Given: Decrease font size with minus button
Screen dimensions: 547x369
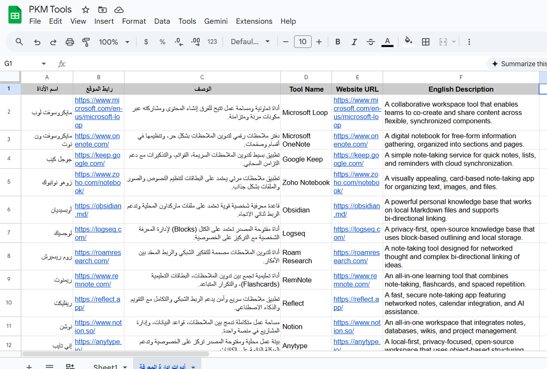Looking at the screenshot, I should coord(286,42).
